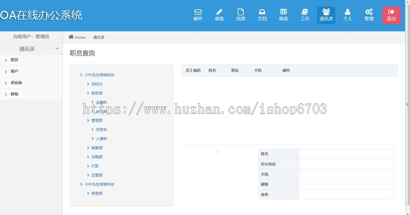Open 客户 in the sidebar
This screenshot has height=215, width=410.
31,71
